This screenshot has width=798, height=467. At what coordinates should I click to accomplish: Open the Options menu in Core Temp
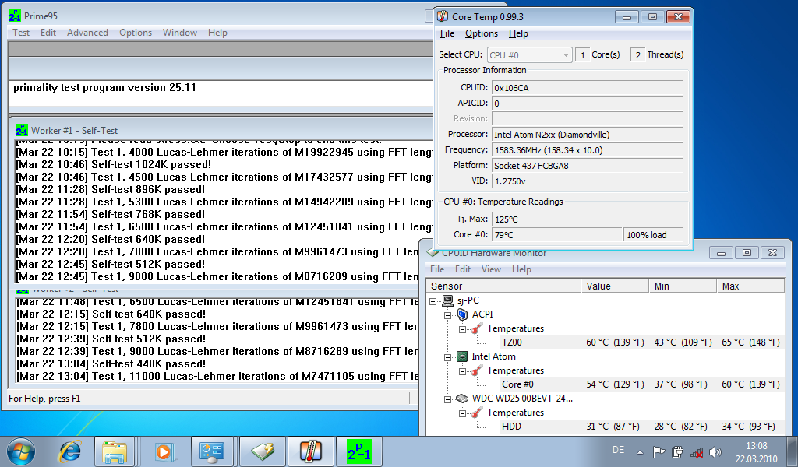[482, 33]
